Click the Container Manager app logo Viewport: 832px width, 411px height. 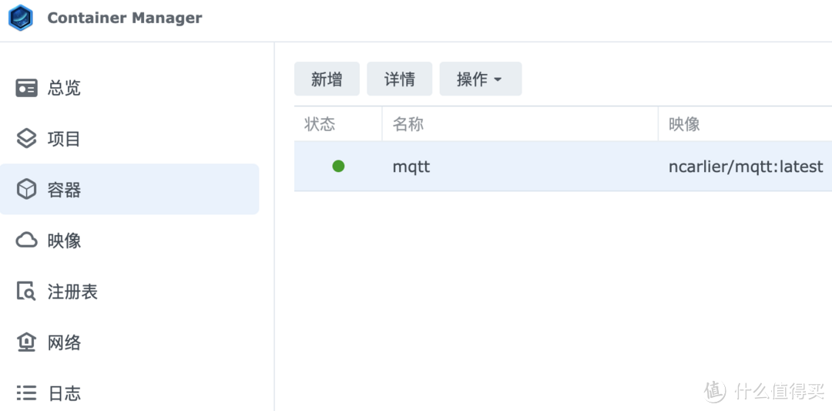click(x=20, y=18)
